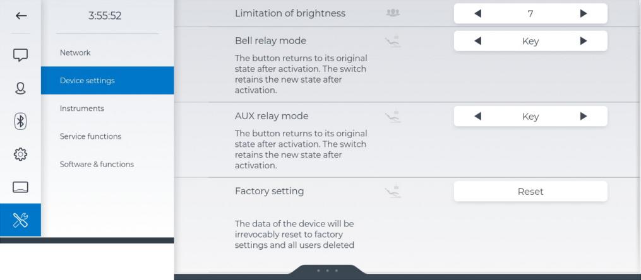The image size is (641, 280).
Task: Open the user profile icon
Action: (21, 88)
